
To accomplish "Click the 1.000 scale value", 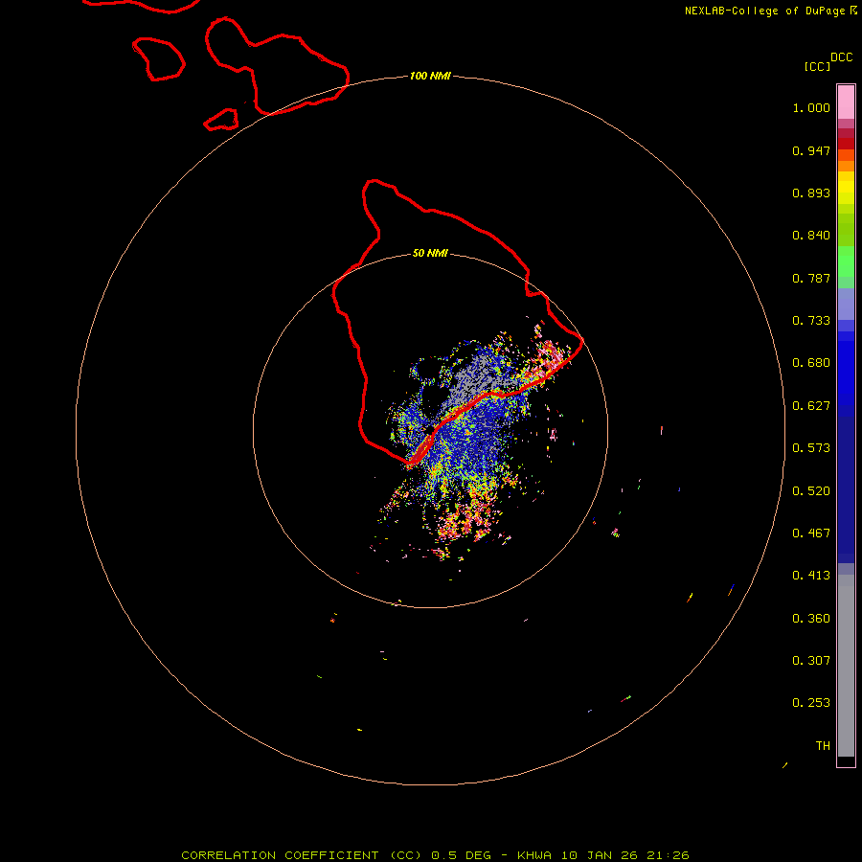I will [811, 107].
